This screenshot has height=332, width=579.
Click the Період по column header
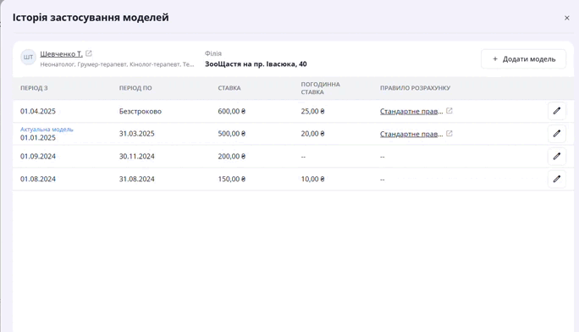135,88
